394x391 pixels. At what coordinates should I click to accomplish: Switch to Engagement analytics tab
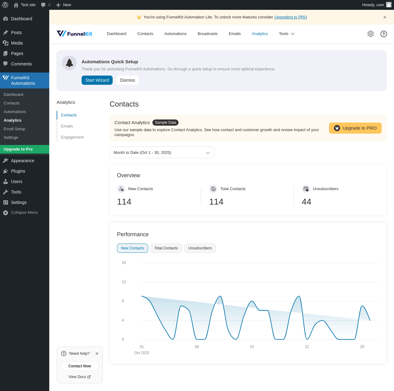click(x=72, y=137)
